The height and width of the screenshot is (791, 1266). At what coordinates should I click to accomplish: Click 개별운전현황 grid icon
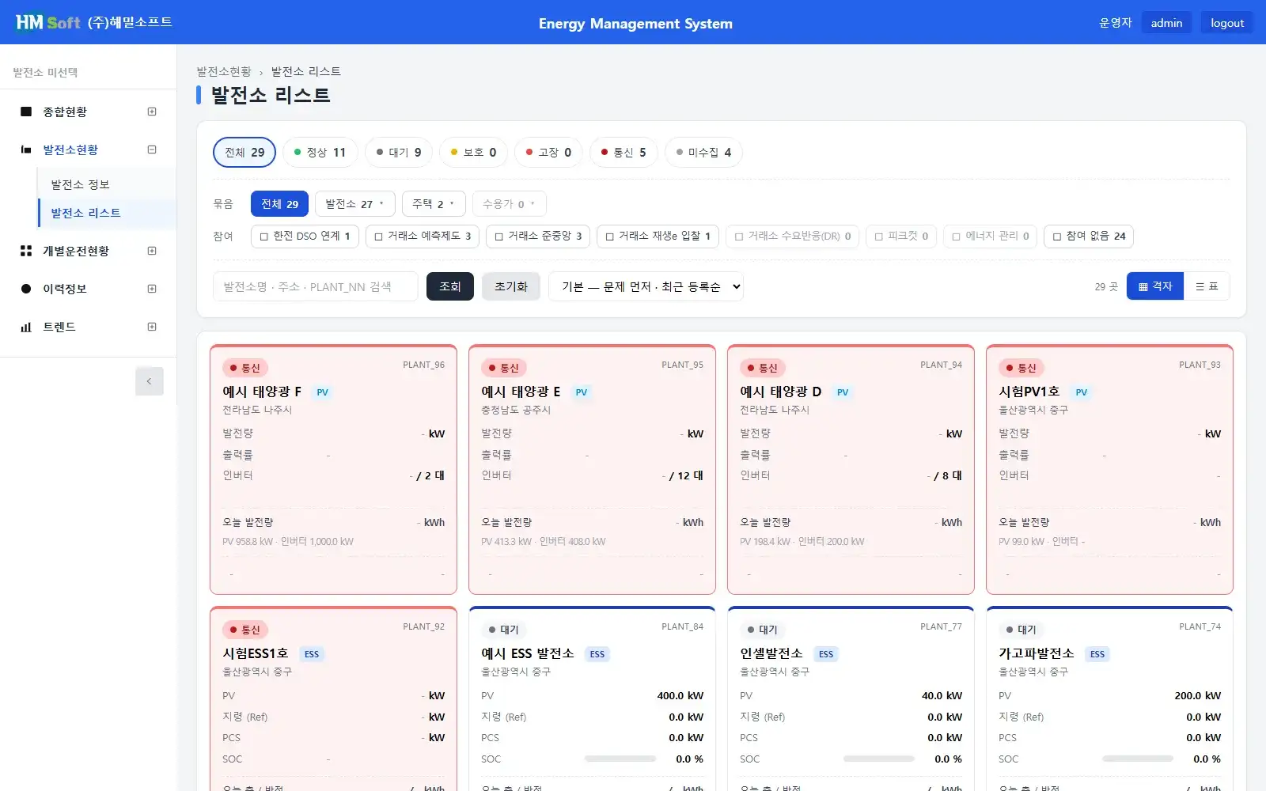(26, 251)
